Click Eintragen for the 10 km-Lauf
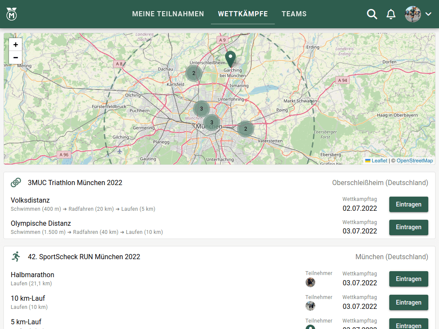Screen dimensions: 439x329 (409, 302)
